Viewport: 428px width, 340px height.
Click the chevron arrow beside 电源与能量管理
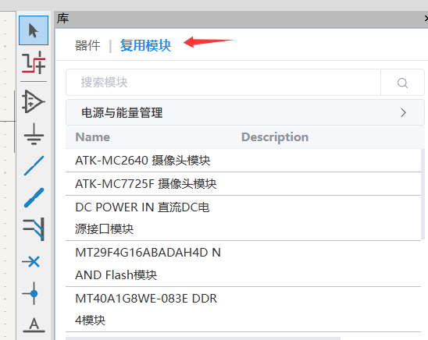403,112
